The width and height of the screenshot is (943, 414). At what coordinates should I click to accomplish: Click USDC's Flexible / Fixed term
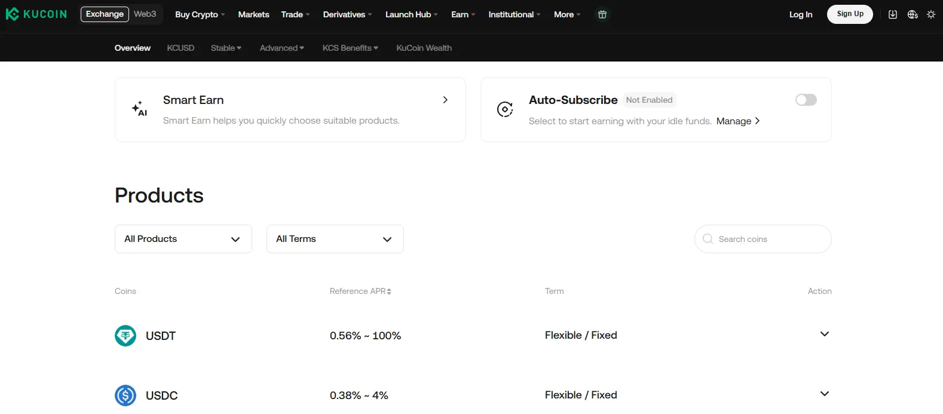pyautogui.click(x=581, y=395)
